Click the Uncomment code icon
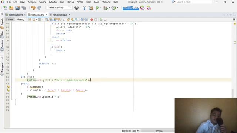237x133 pixels. pos(105,20)
